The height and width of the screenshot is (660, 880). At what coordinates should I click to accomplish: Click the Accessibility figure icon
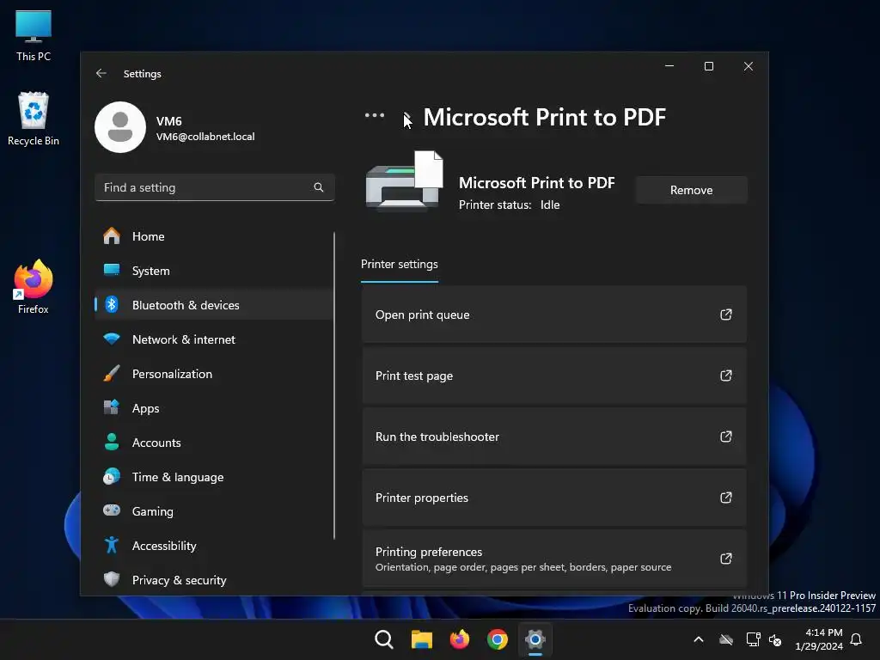coord(112,545)
